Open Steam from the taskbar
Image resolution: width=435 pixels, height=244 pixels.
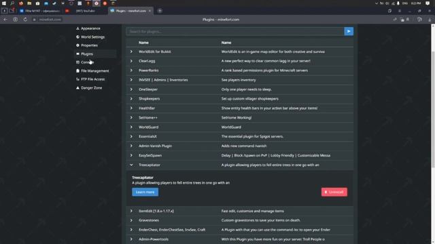[54, 3]
